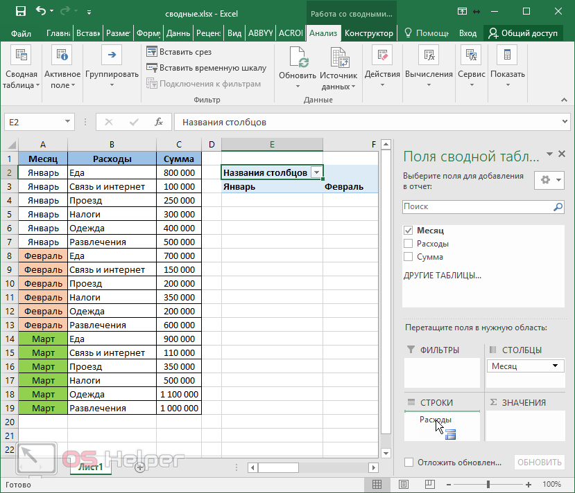Image resolution: width=575 pixels, height=493 pixels.
Task: Click the insert function fx icon
Action: tap(159, 122)
